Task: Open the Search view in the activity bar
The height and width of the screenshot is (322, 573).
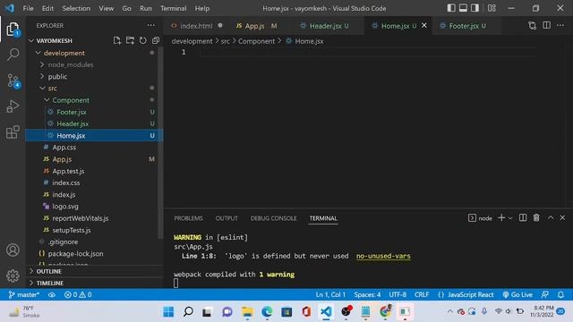Action: tap(13, 55)
